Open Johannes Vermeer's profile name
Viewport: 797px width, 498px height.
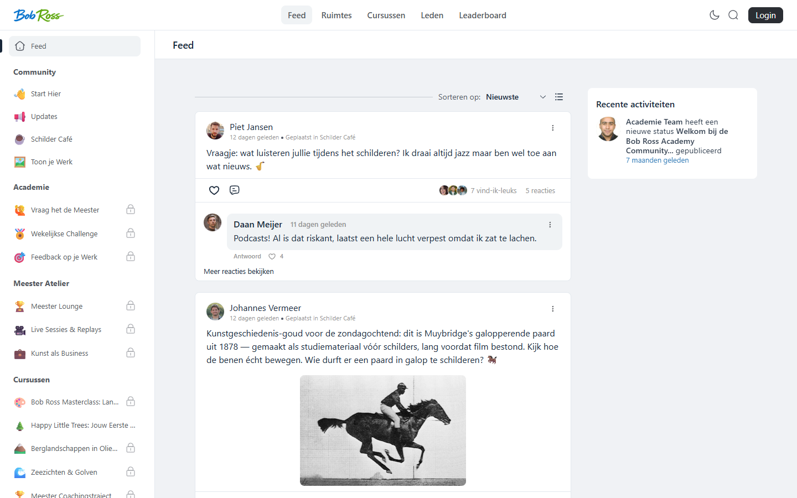point(266,308)
